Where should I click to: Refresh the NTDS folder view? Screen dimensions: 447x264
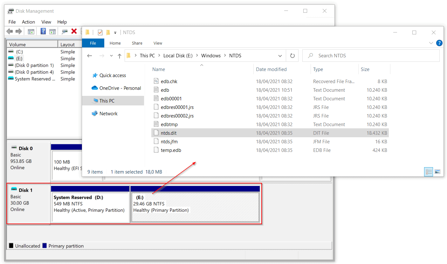(292, 56)
